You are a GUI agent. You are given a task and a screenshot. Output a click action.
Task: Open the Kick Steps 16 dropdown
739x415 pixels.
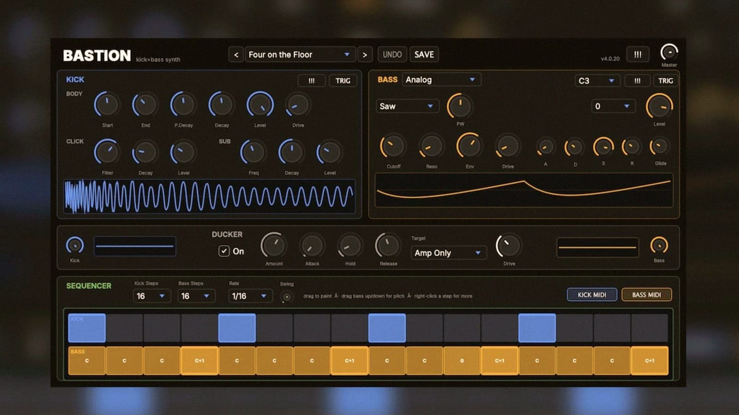point(151,296)
